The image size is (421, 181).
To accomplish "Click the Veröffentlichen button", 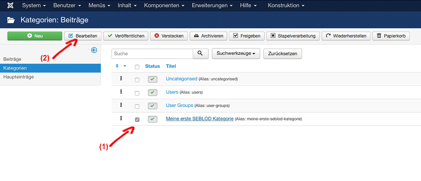I will (126, 36).
